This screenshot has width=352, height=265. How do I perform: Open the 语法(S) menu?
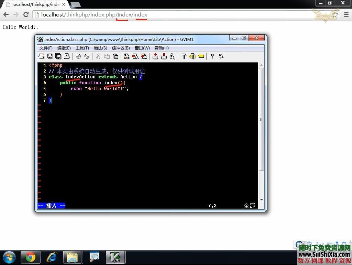100,48
